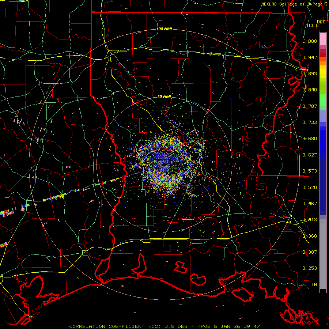Screen dimensions: 329x329
Task: Click the [CC] units label
Action: tap(312, 25)
